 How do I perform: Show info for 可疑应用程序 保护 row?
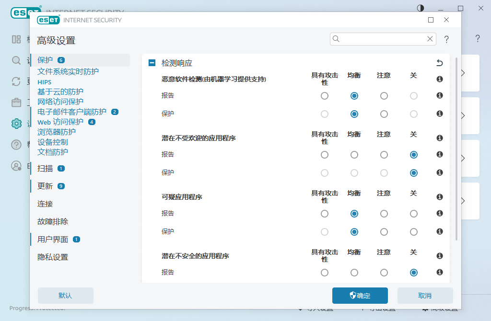tap(440, 231)
